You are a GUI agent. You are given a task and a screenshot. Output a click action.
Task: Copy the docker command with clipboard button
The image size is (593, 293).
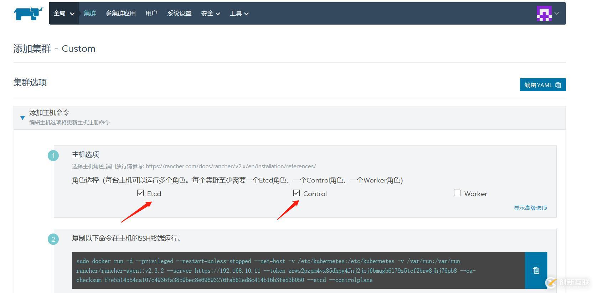click(x=536, y=271)
